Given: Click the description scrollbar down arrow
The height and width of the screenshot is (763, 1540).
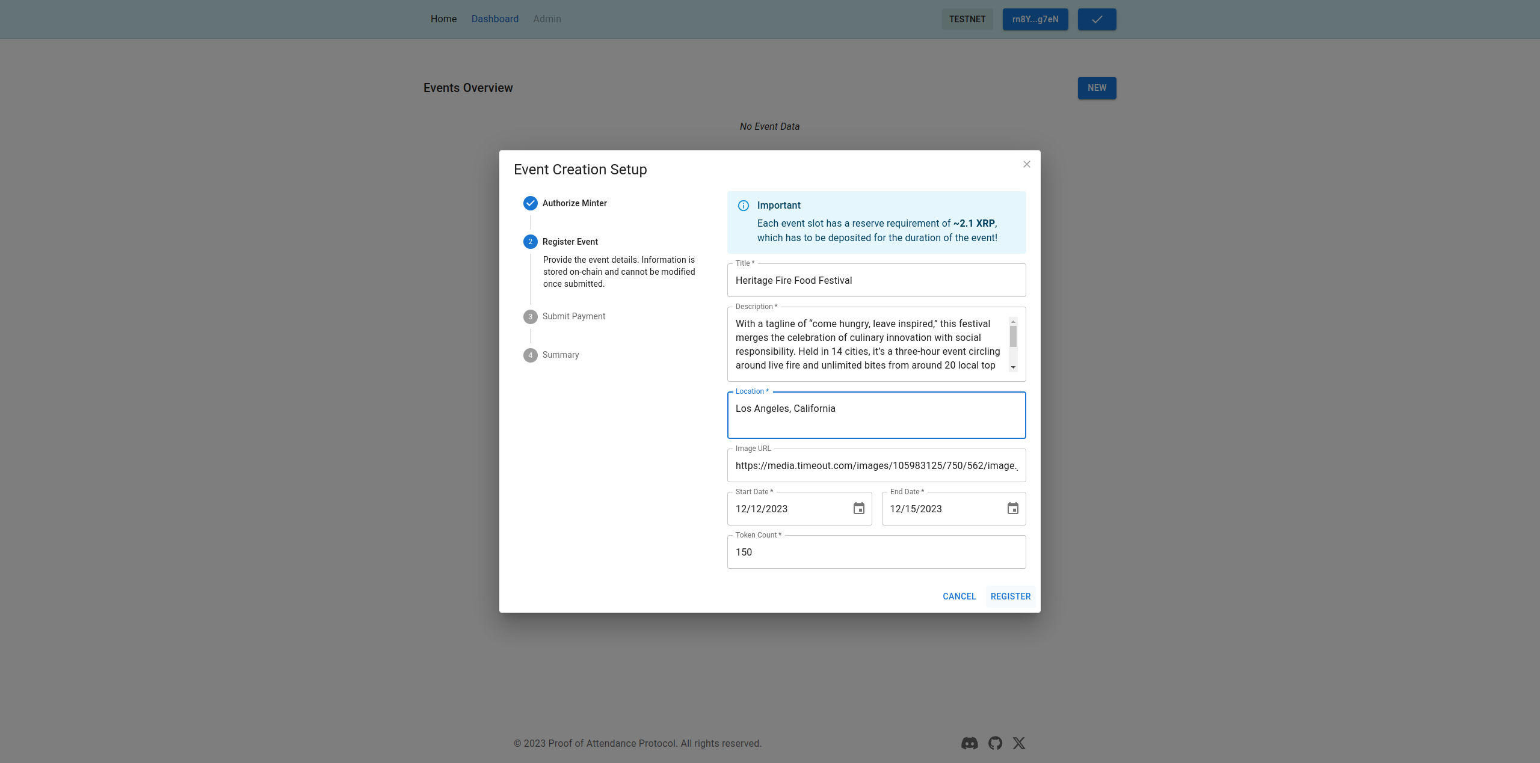Looking at the screenshot, I should 1013,367.
